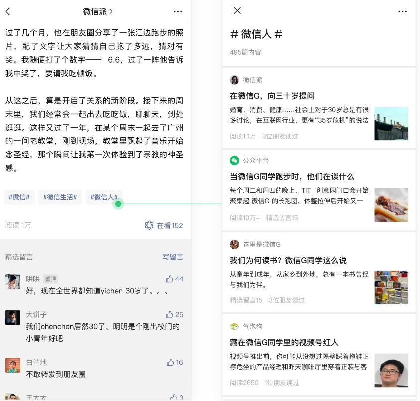
Task: Tap commenter name 大饼子
Action: click(x=36, y=314)
